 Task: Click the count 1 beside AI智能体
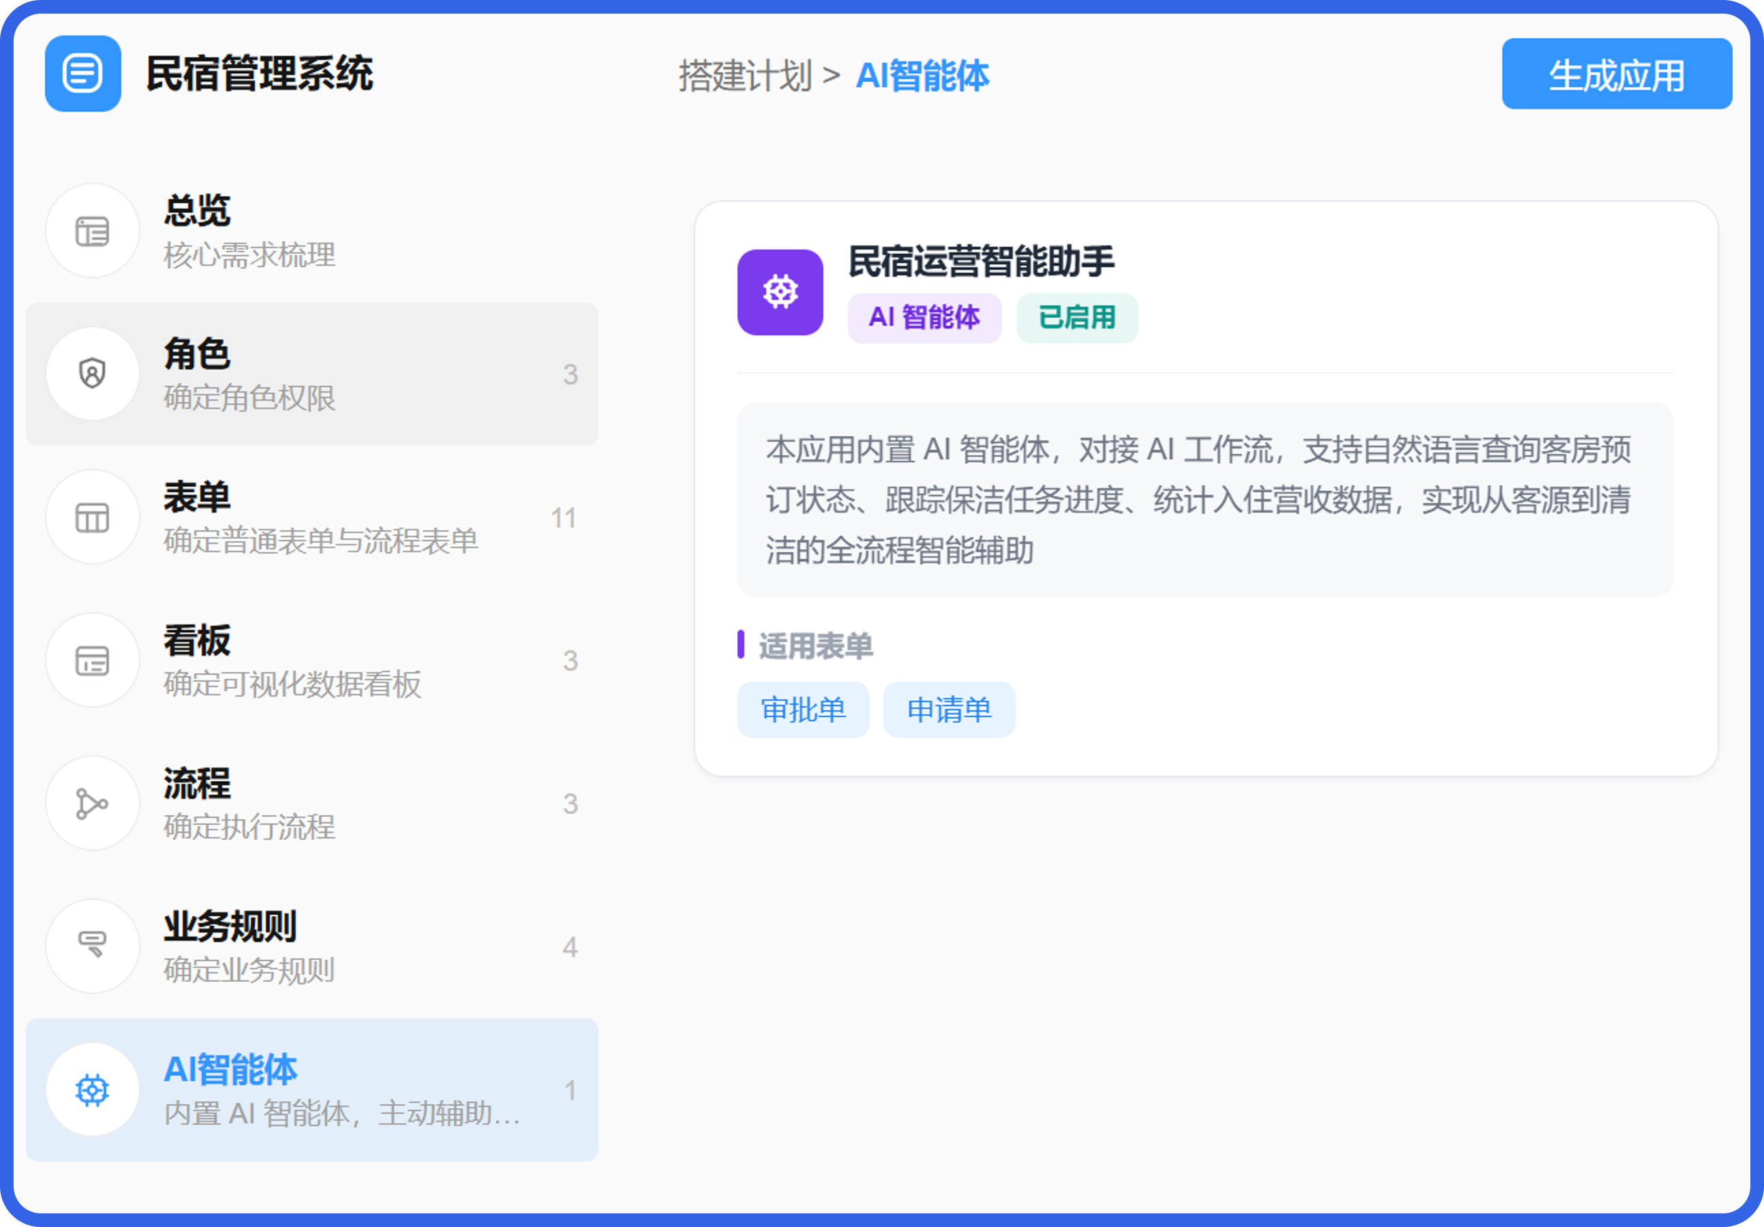(570, 1090)
